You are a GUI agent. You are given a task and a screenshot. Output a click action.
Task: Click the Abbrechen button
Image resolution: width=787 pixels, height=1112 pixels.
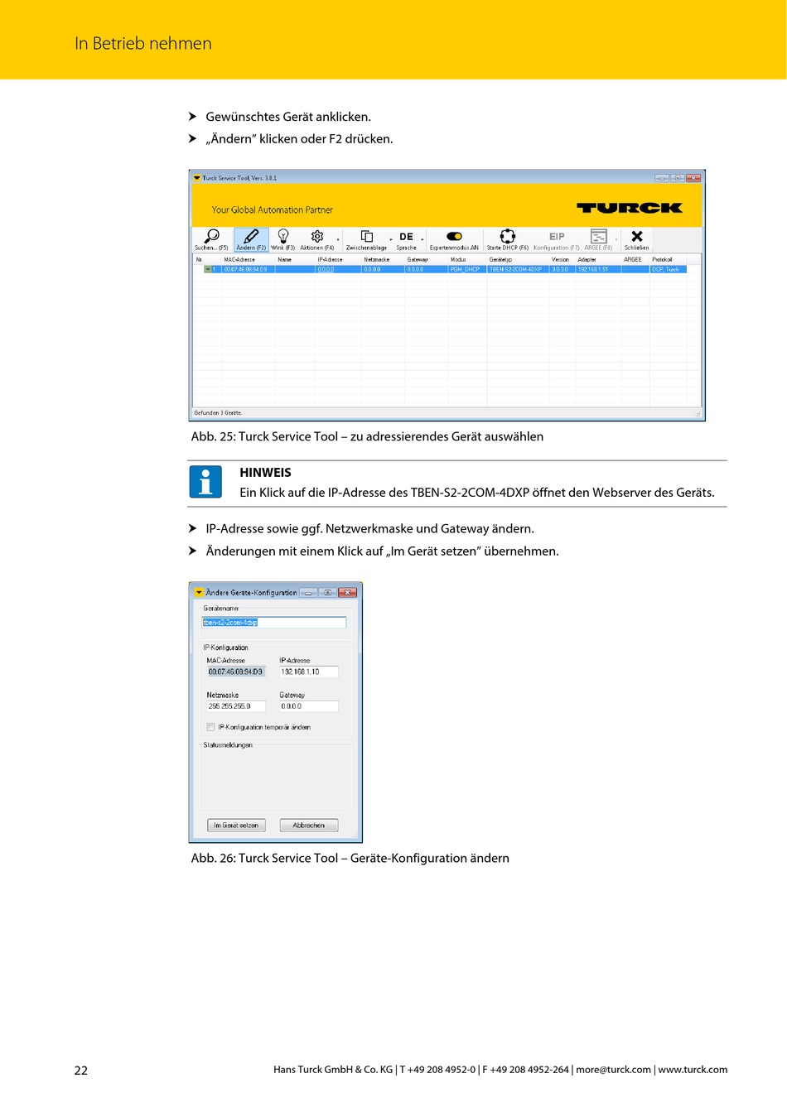[x=309, y=826]
